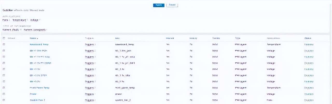Open the BB +1.05V PCH item
332x104 pixels.
[x=39, y=50]
